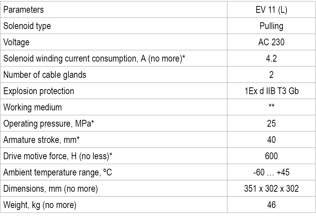Viewport: 316px width, 217px height.
Task: Select the 1Ex d IIB T3 Gb value
Action: (271, 91)
